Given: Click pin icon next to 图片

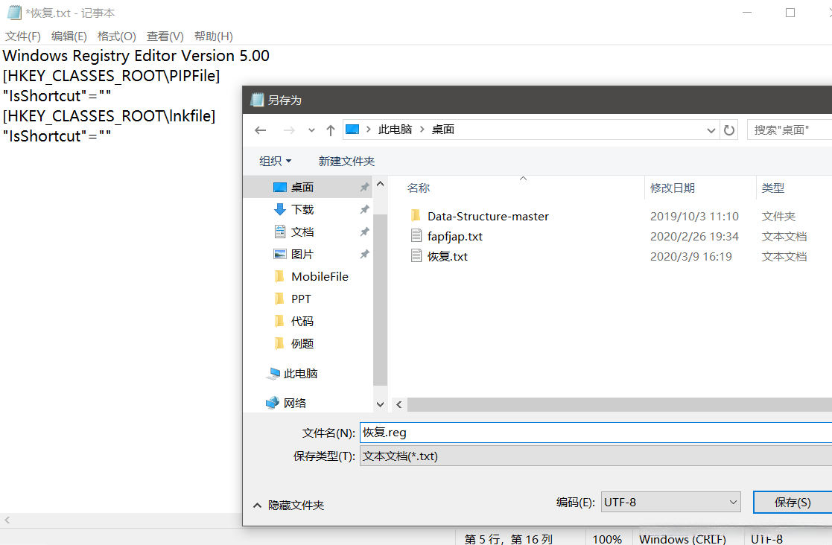Looking at the screenshot, I should [x=364, y=254].
